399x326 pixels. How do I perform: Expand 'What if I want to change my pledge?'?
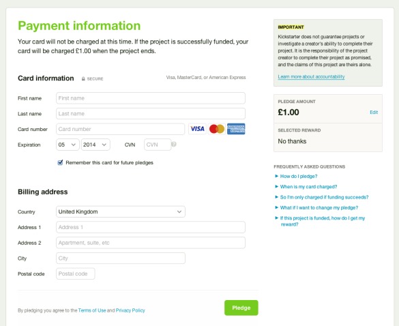(319, 207)
